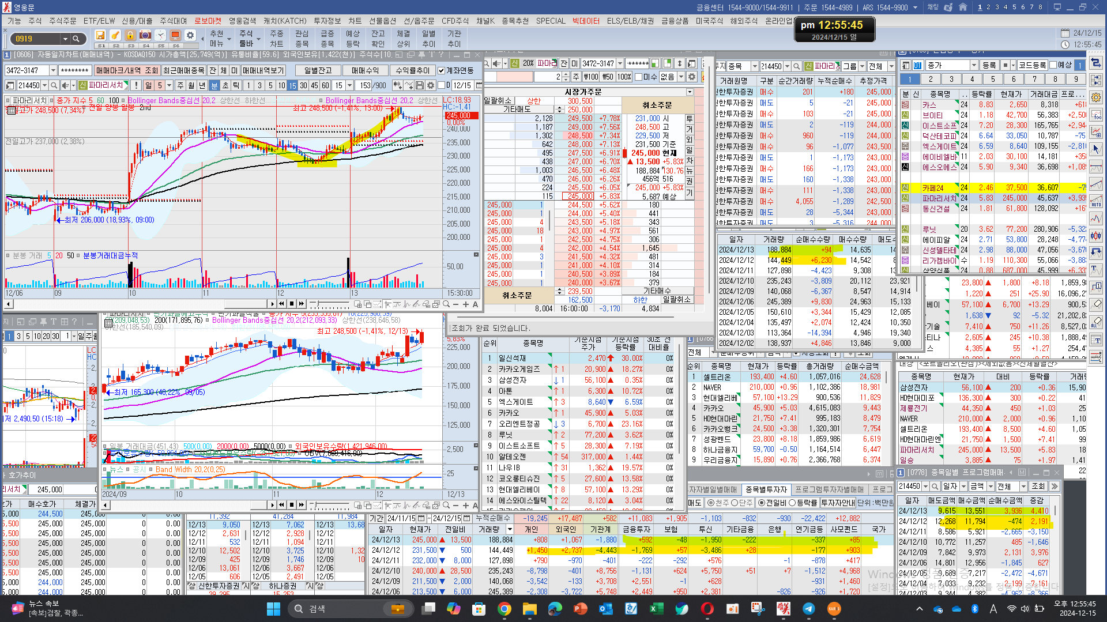This screenshot has width=1107, height=622.
Task: Click the magnifier beside the 0919 screen box
Action: tap(76, 39)
